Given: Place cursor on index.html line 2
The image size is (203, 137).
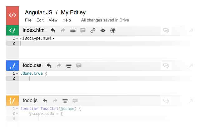Looking at the screenshot, I should click(x=107, y=43).
